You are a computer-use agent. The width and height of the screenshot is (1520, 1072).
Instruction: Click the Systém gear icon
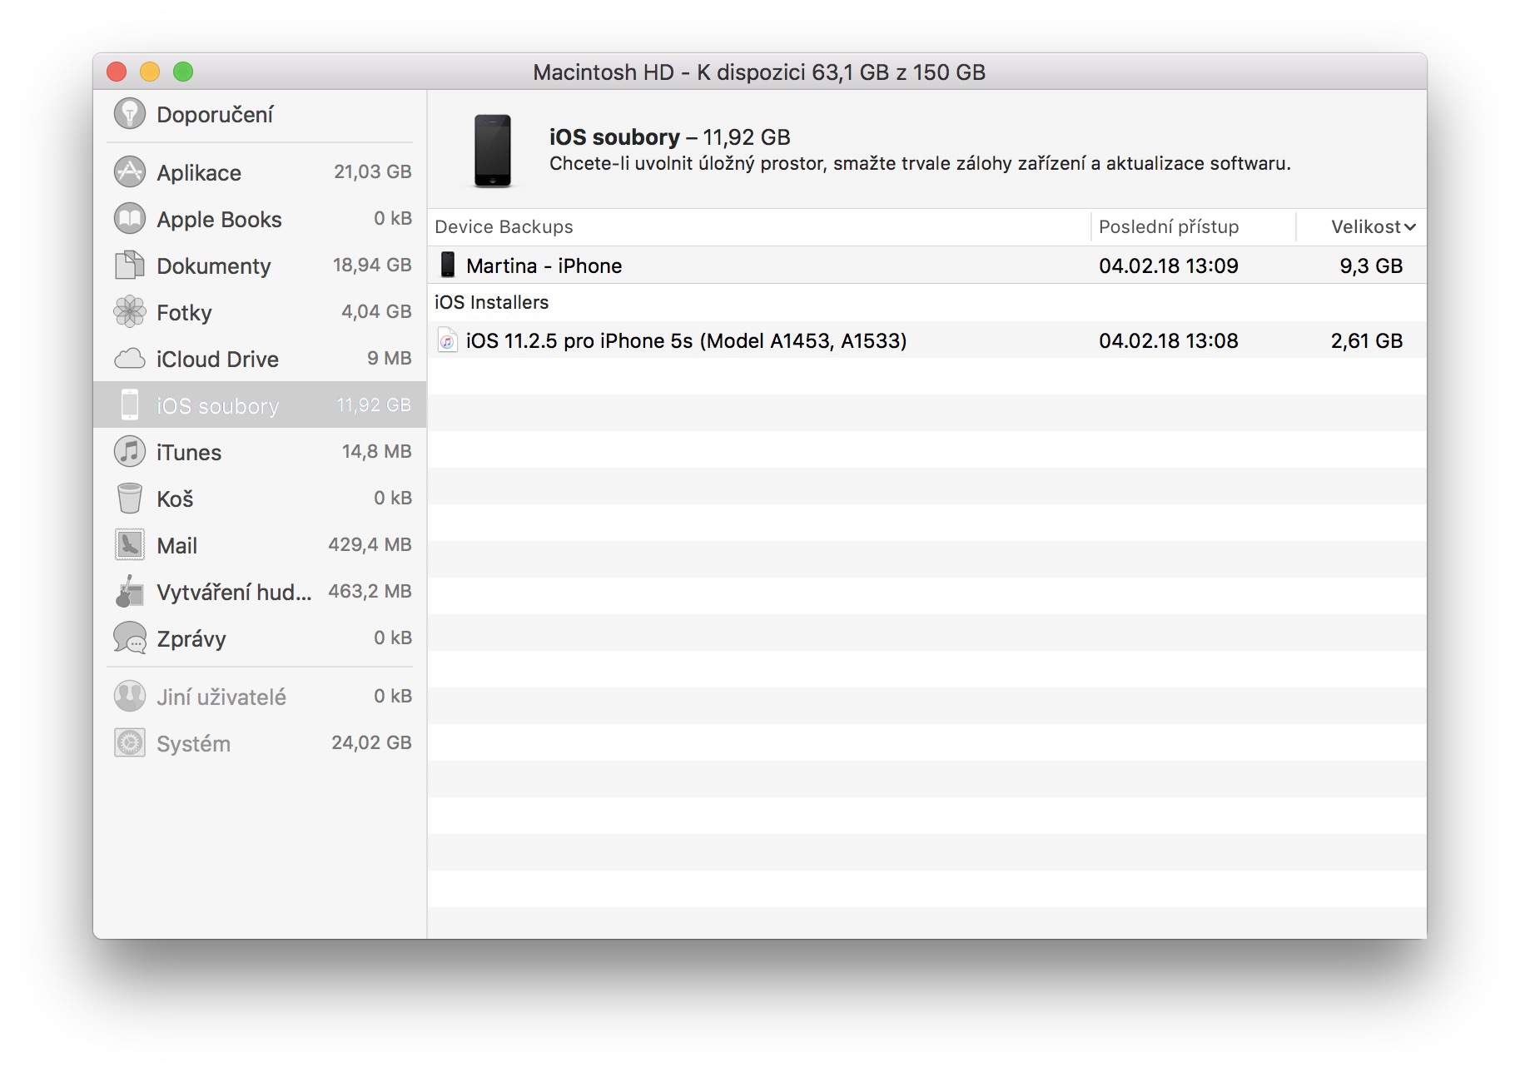130,742
